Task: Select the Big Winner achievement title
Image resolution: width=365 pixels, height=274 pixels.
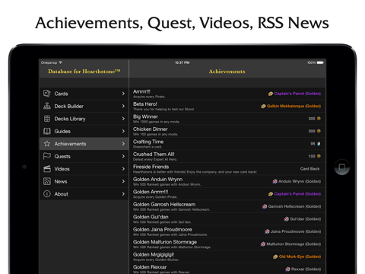Action: 145,116
